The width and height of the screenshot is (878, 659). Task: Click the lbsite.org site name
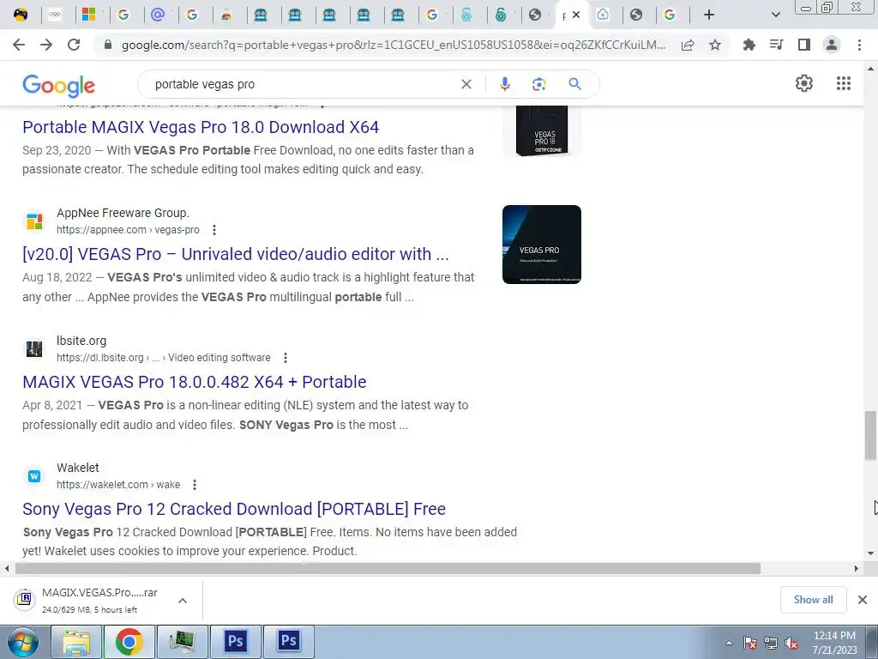pyautogui.click(x=81, y=341)
